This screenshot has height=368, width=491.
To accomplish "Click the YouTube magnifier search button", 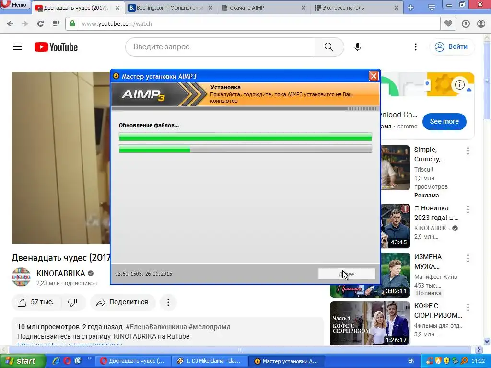I will coord(329,47).
